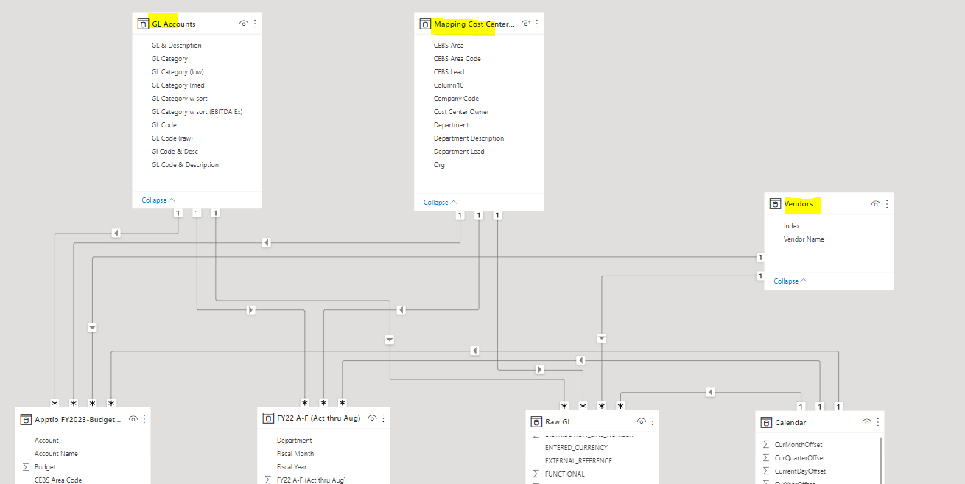Screen dimensions: 965x484
Task: Select the Mapping Cost Center table title
Action: pyautogui.click(x=474, y=24)
